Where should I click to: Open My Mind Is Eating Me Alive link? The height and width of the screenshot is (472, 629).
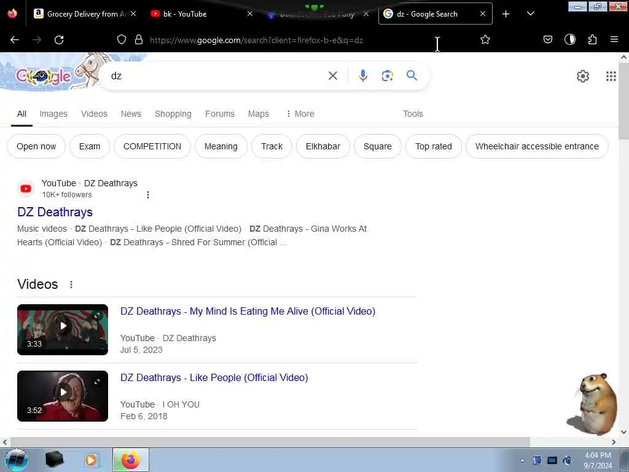pos(248,311)
